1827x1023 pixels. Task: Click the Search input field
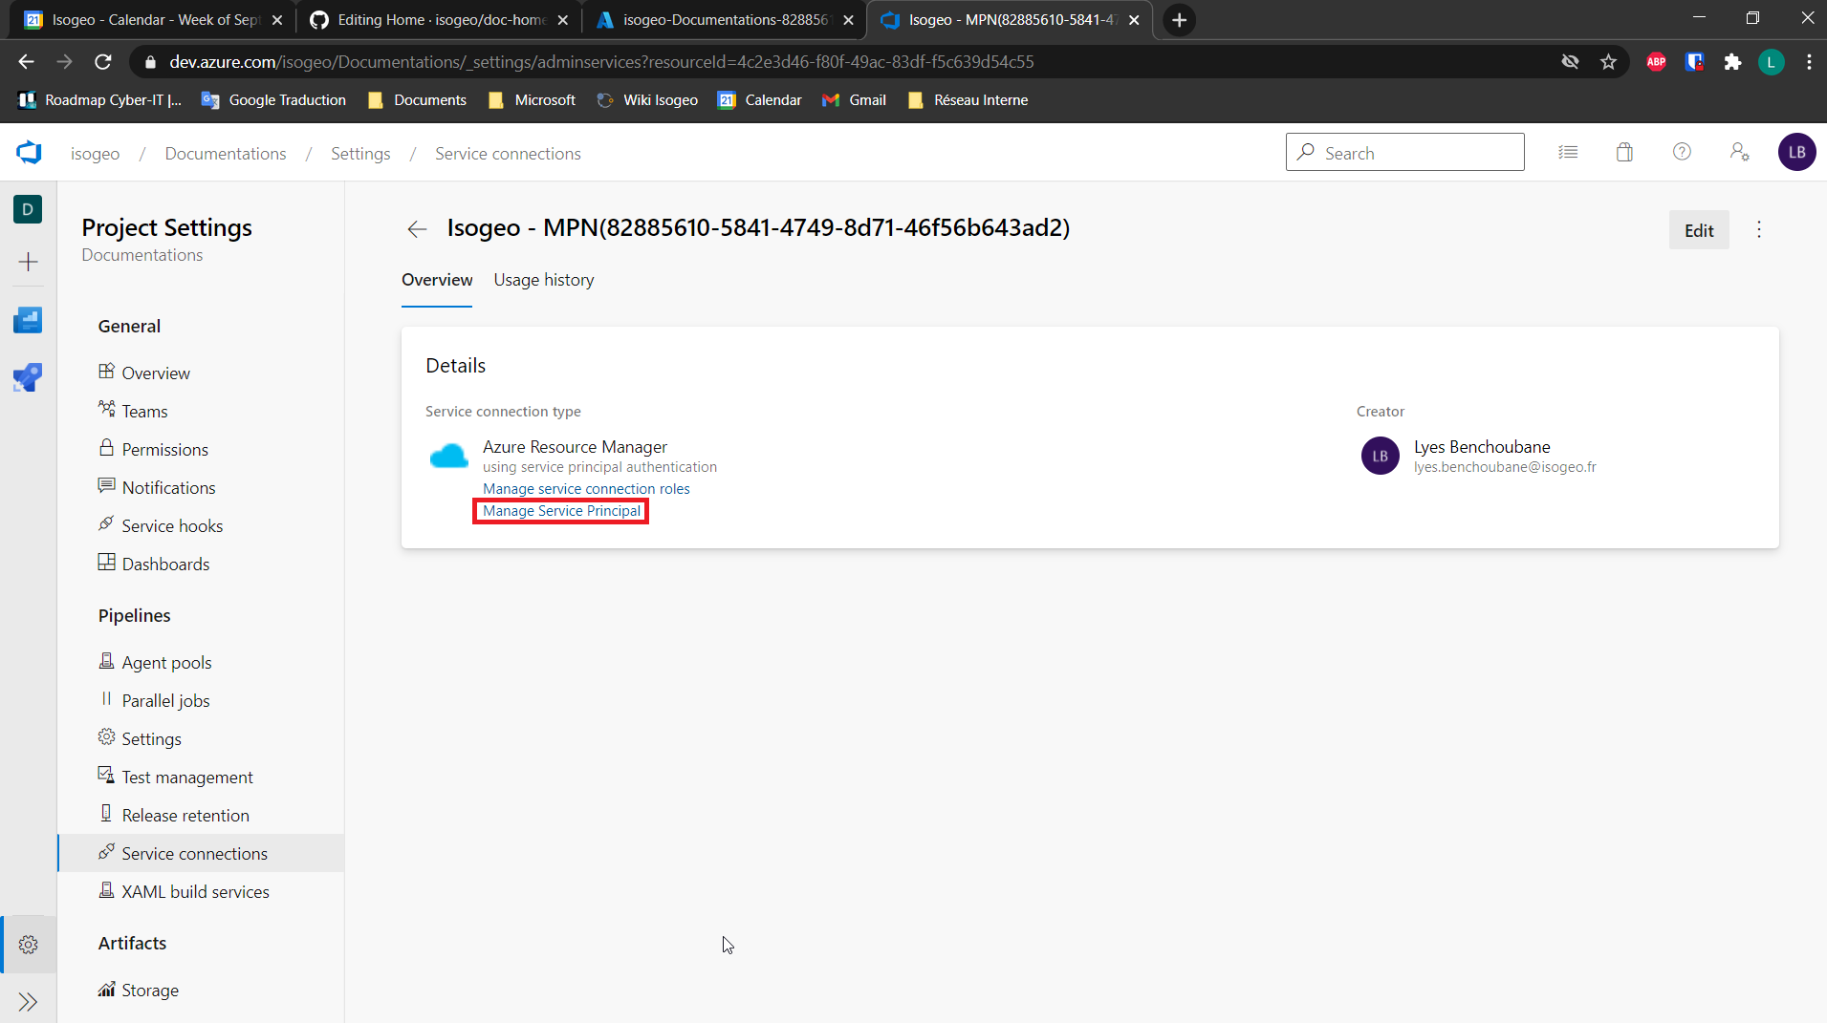coord(1404,153)
